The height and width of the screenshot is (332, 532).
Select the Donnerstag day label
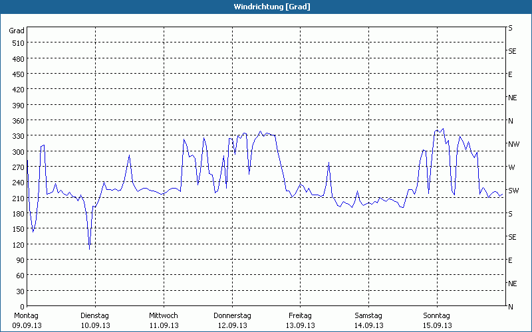pos(232,316)
